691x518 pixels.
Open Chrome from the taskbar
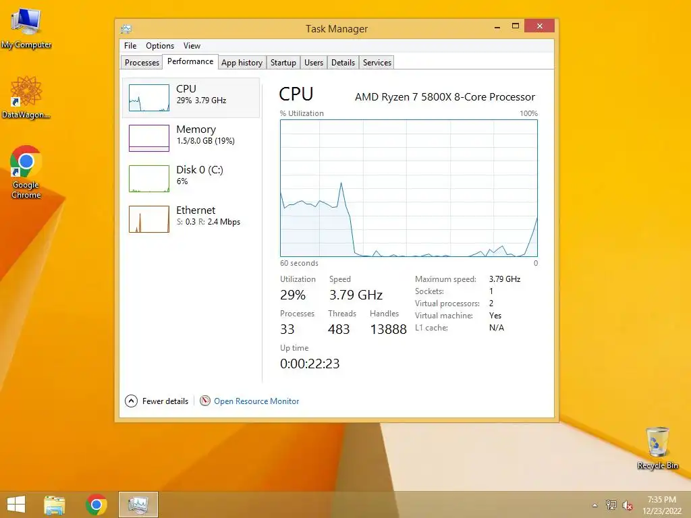[x=96, y=505]
